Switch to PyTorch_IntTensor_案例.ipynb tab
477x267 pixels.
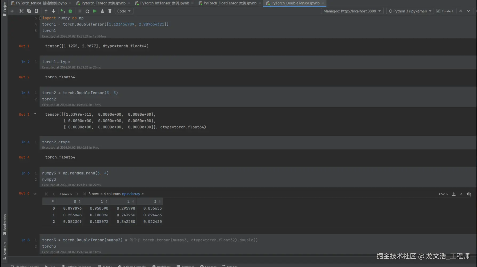point(165,3)
